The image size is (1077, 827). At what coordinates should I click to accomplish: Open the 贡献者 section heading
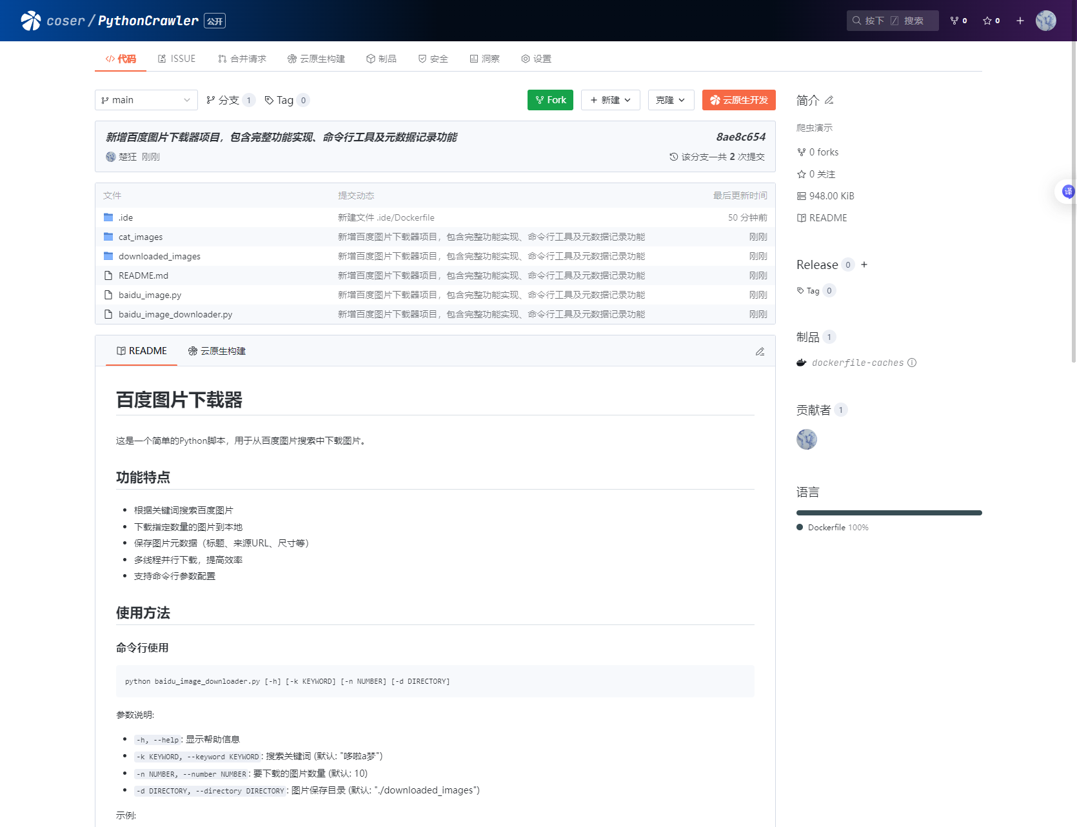813,410
